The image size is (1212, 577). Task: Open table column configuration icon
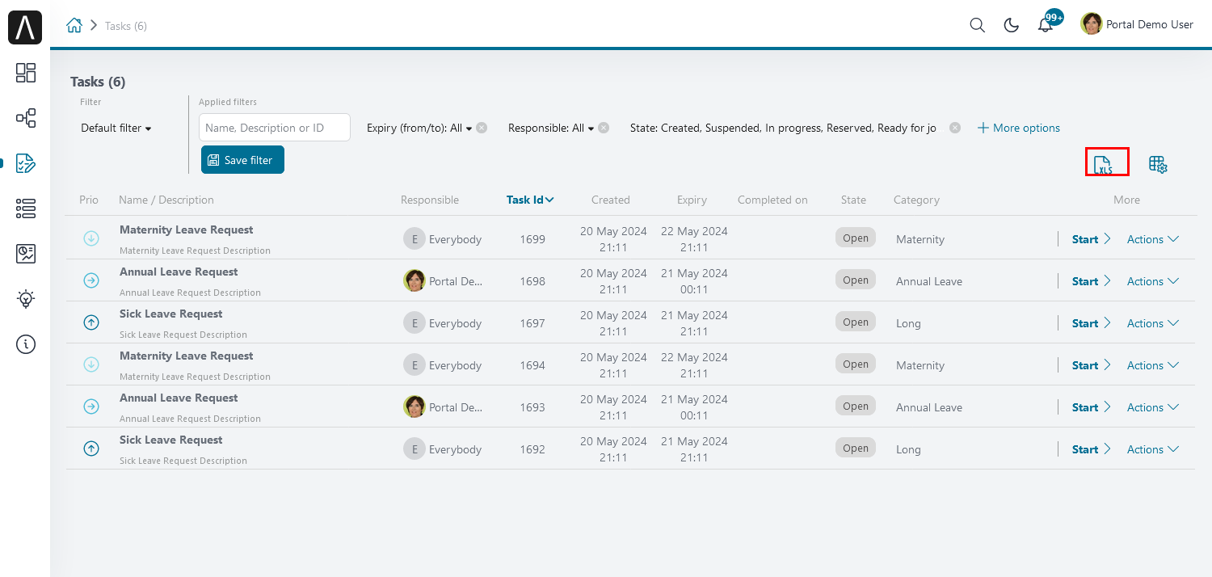(1158, 165)
